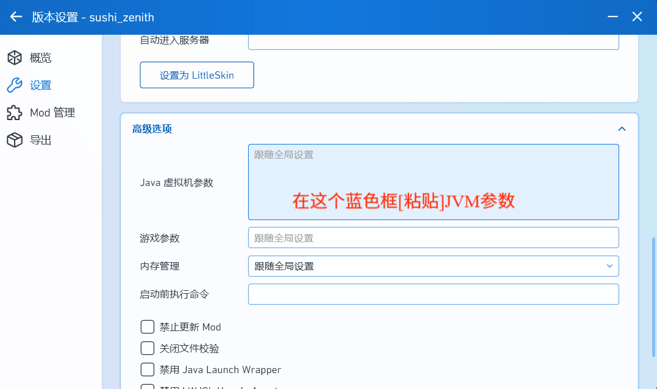Open the 内存管理 dropdown

pos(433,266)
